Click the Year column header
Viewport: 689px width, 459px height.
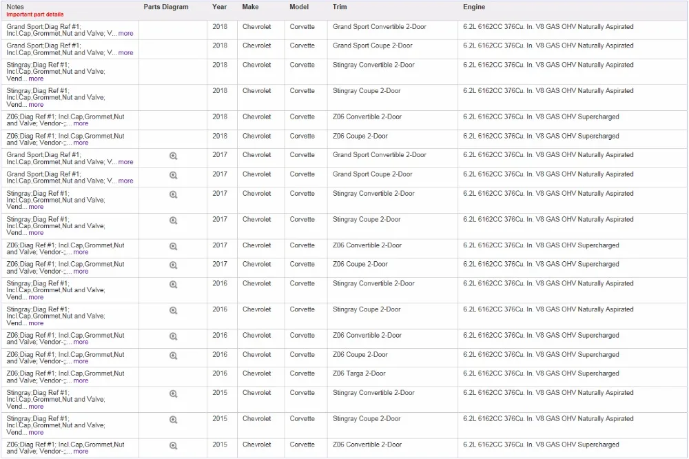[x=220, y=7]
